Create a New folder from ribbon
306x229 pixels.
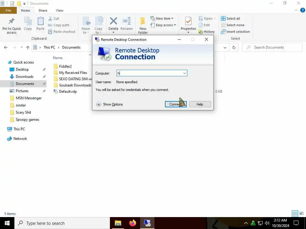[143, 25]
